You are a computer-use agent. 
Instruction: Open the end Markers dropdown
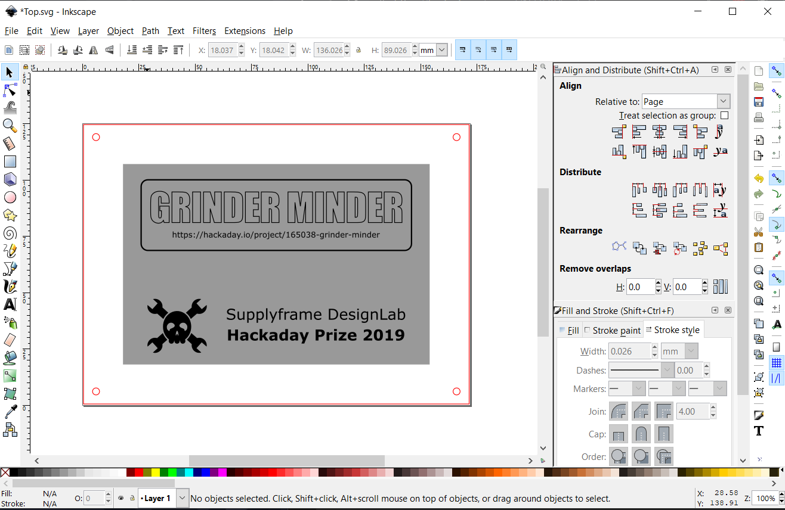point(707,388)
